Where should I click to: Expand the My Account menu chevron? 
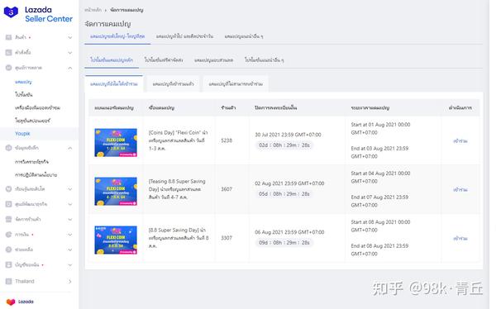(70, 264)
